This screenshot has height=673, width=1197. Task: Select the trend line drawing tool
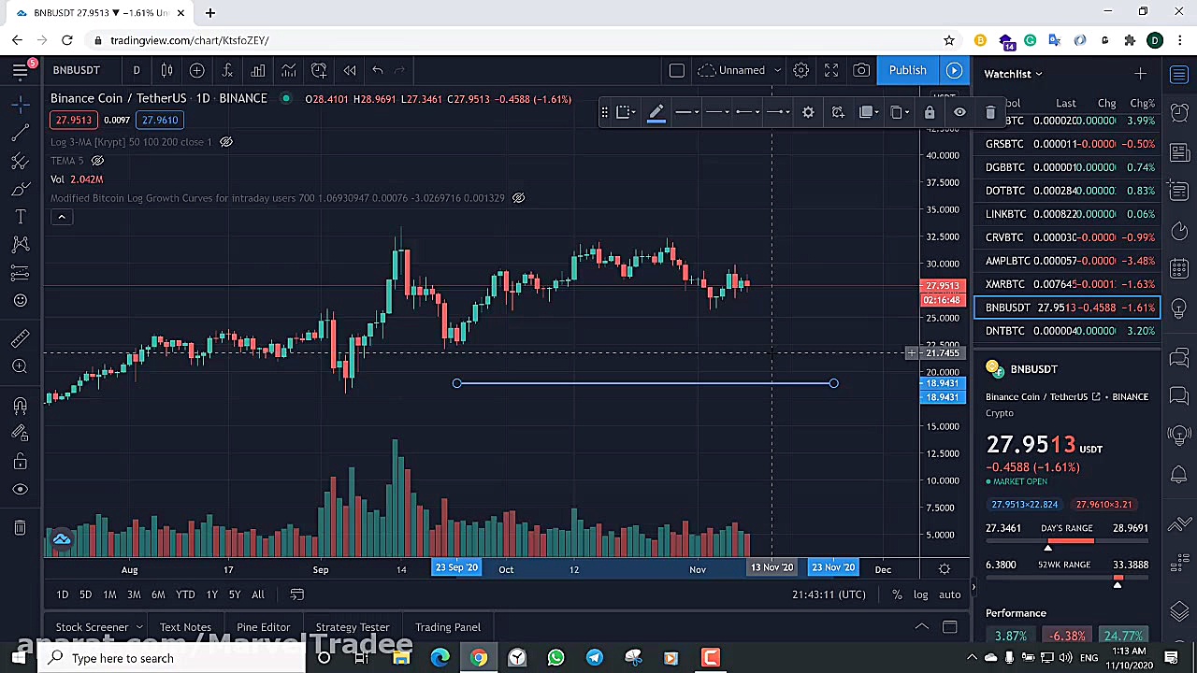click(x=20, y=133)
